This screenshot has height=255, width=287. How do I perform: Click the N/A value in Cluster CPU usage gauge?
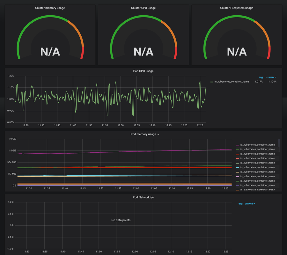click(x=143, y=52)
